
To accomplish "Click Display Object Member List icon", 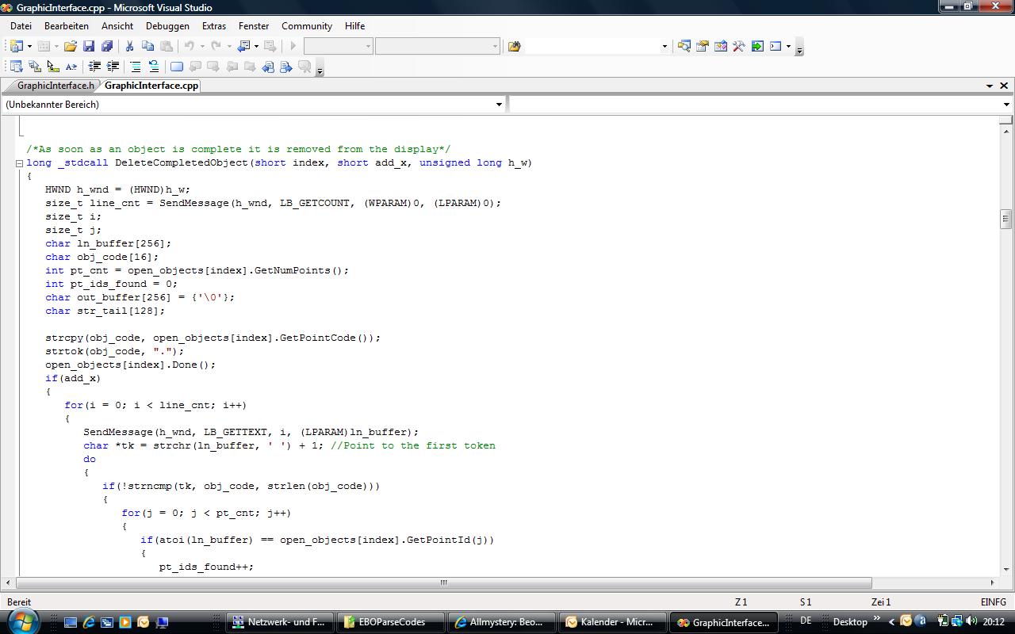I will (16, 67).
